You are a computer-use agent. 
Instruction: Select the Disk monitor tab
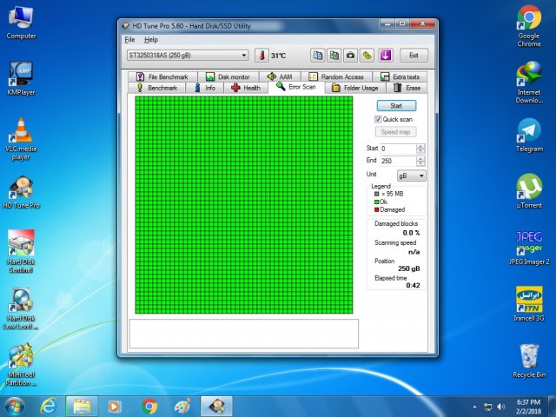point(228,77)
